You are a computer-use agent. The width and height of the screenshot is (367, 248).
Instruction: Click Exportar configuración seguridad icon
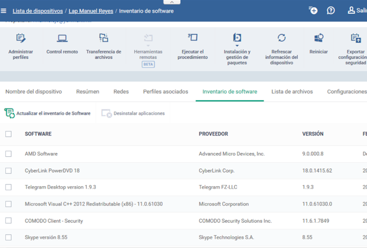point(356,38)
